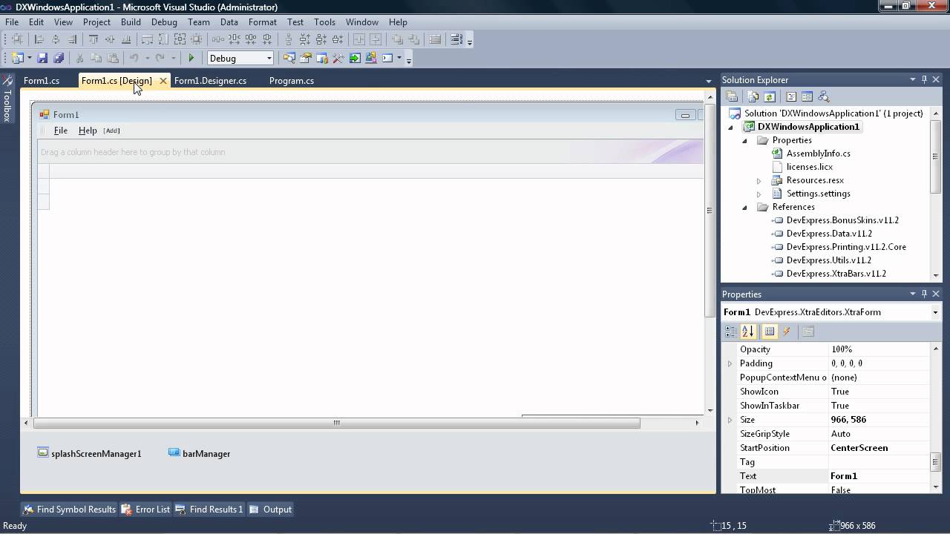Click the Align Lefts layout icon
Screen dimensions: 950x534
coord(39,39)
